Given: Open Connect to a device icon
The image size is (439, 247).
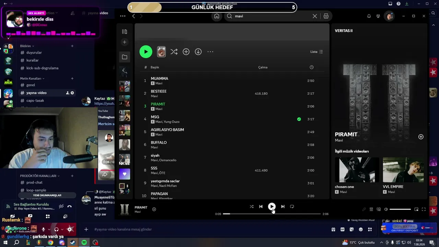Looking at the screenshot, I should click(x=379, y=209).
